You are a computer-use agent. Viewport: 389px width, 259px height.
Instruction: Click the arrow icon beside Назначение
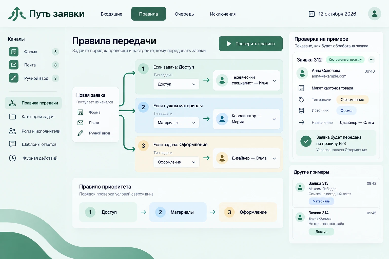pos(301,122)
